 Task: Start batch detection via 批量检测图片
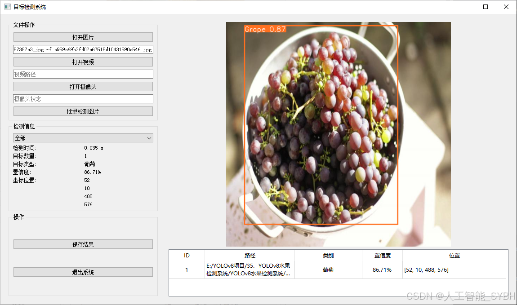point(83,111)
